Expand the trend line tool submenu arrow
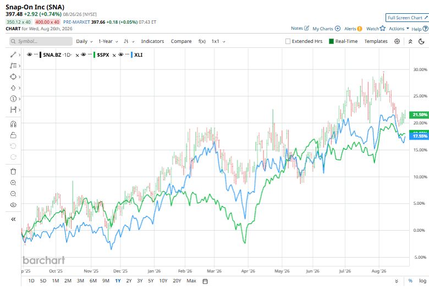Screen dimensions: 429x289 tap(19, 55)
